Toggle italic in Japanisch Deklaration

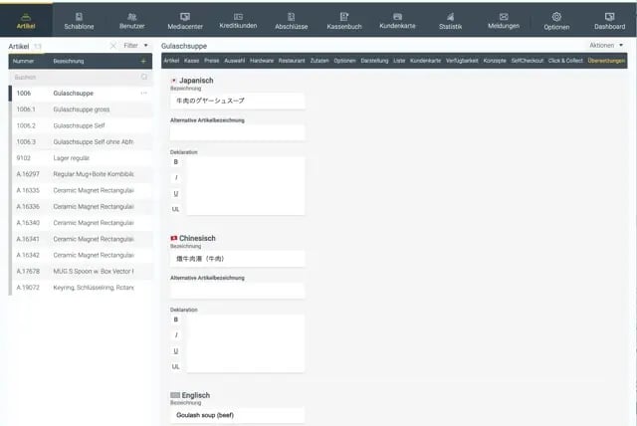(x=176, y=177)
